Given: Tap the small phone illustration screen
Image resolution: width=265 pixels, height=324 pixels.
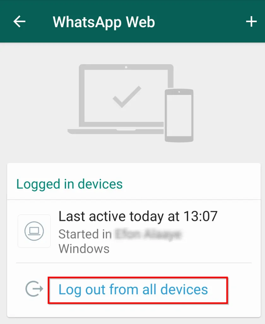Looking at the screenshot, I should (x=179, y=115).
